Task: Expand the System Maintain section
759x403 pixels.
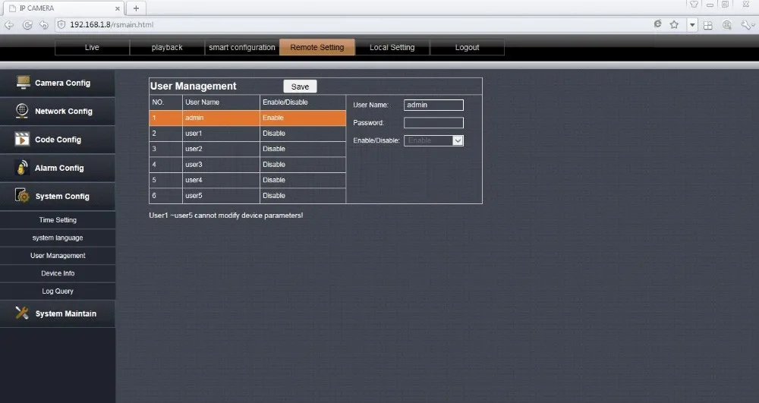Action: click(x=57, y=313)
